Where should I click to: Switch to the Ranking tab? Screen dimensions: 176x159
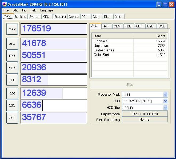[21, 17]
